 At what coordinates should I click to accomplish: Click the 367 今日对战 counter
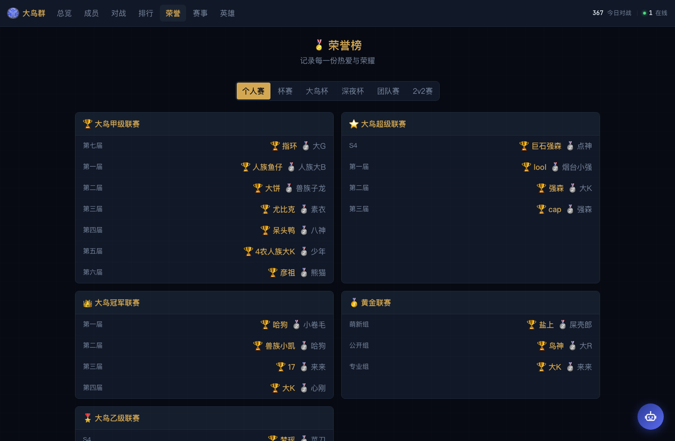pos(612,13)
